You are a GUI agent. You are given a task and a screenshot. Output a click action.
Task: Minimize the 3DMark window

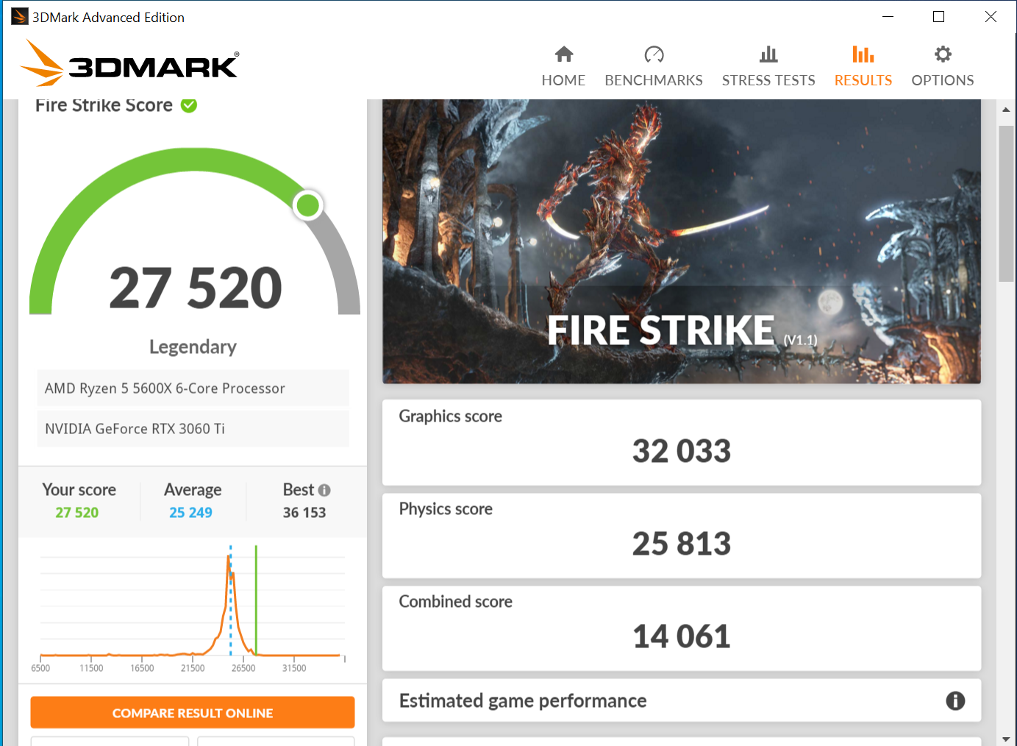(x=888, y=16)
